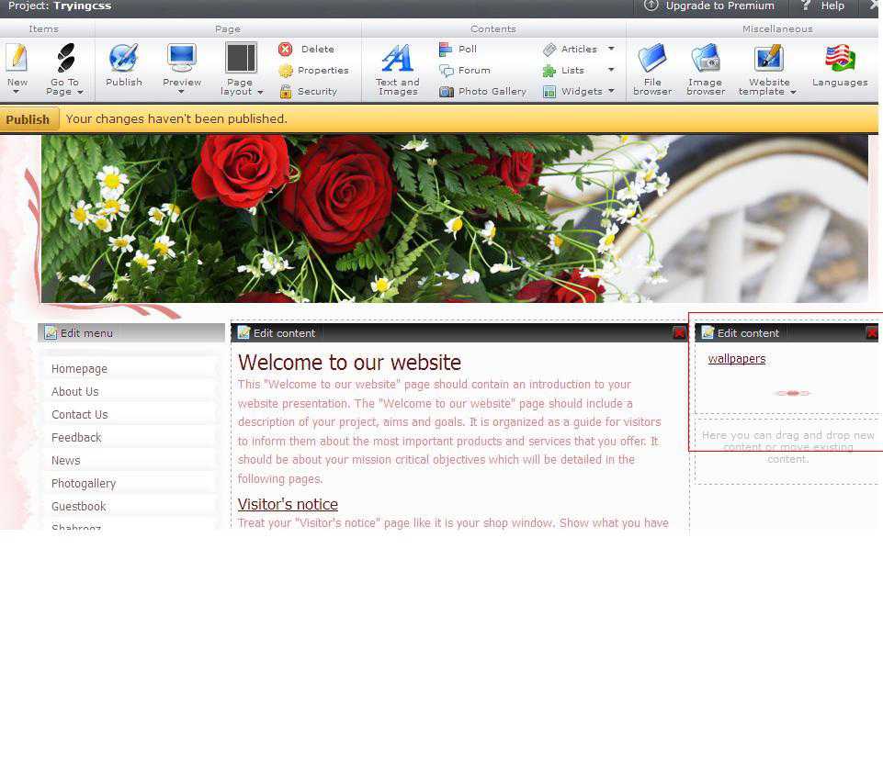Open page Properties gear icon
This screenshot has width=883, height=773.
tap(286, 71)
